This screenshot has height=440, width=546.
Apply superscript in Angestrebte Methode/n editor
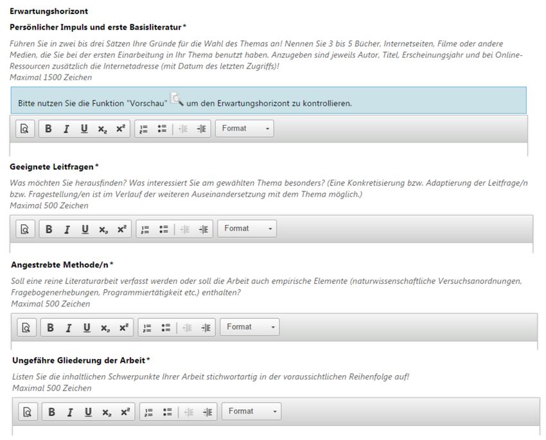point(124,328)
